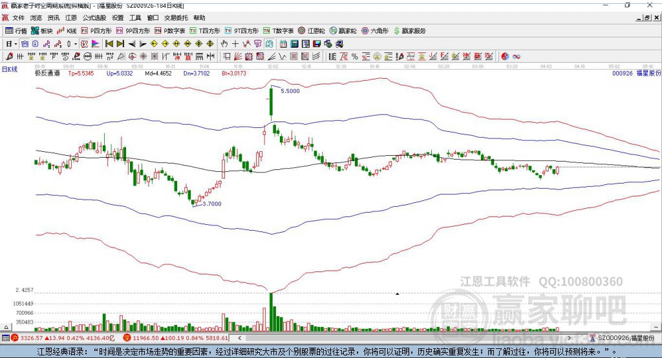
Task: Open the 公式选股 menu
Action: coord(94,17)
